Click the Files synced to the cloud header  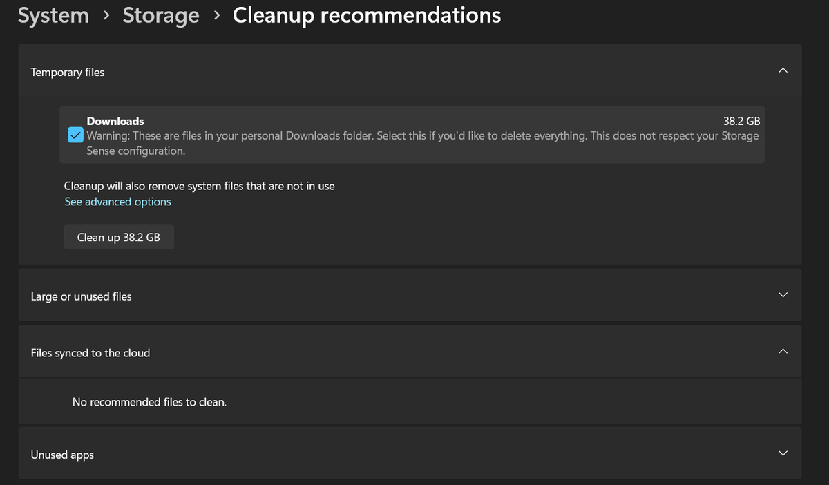[x=90, y=352]
